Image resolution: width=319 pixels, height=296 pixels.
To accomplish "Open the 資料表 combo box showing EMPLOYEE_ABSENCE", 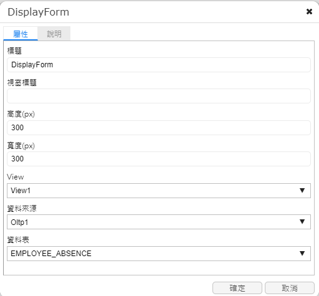I will tap(159, 254).
